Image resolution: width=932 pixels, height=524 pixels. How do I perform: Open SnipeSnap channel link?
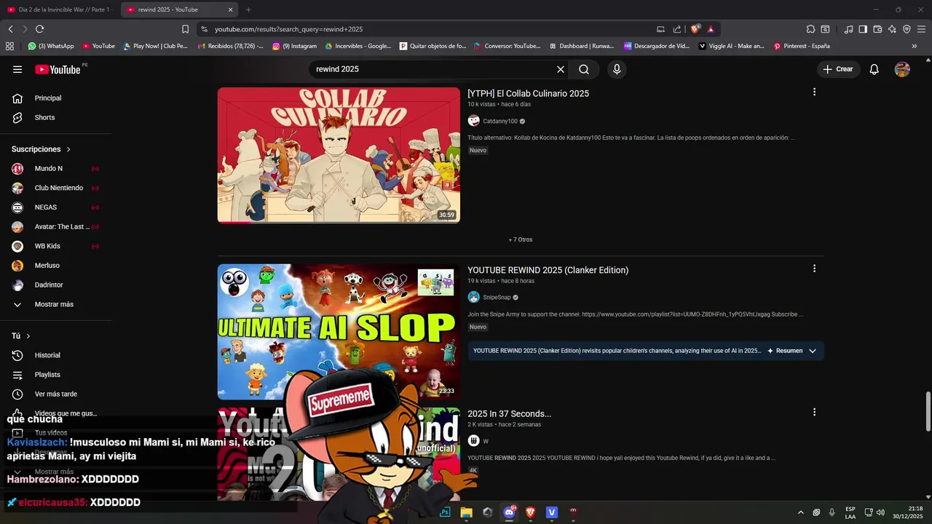(497, 298)
